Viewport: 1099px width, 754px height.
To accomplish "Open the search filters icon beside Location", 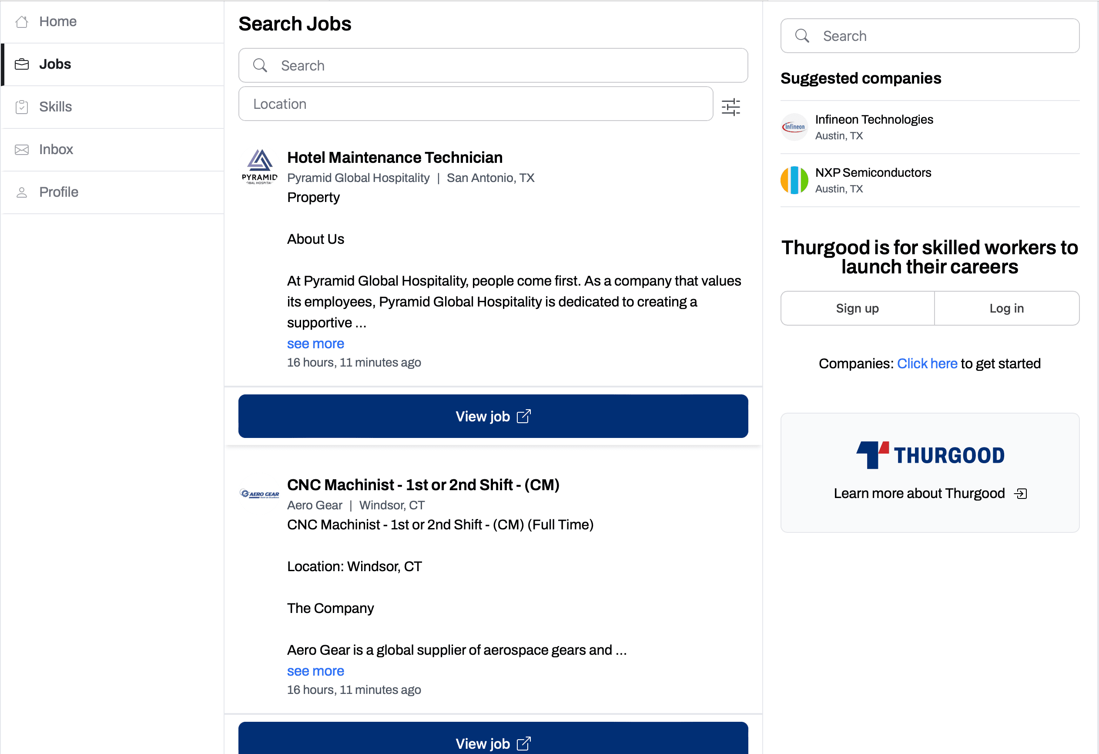I will click(x=730, y=106).
